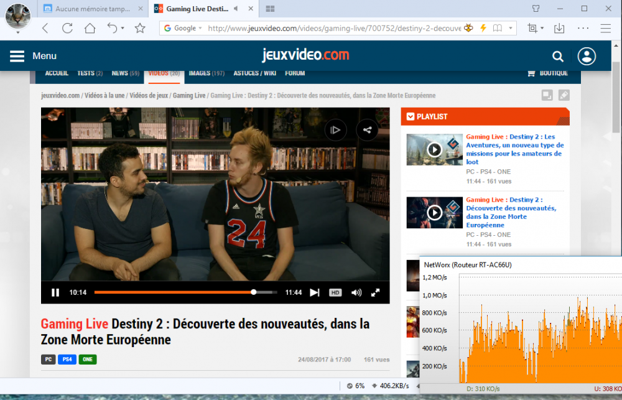The height and width of the screenshot is (400, 622).
Task: Open the browser main hamburger menu
Action: pos(606,28)
